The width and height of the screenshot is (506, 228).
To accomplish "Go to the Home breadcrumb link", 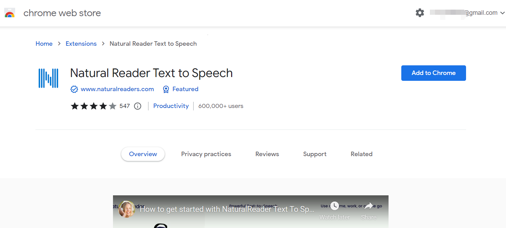I will pos(44,44).
